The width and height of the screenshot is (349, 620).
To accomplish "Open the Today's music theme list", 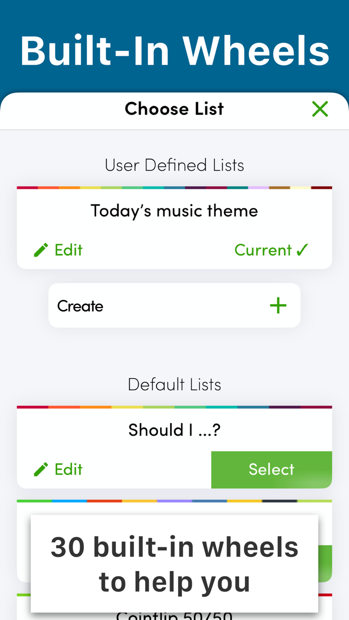I will tap(174, 210).
